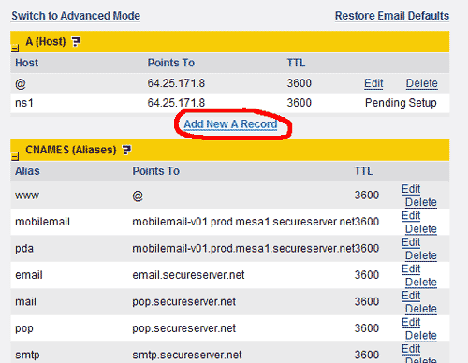Click the Alias column header

[27, 171]
